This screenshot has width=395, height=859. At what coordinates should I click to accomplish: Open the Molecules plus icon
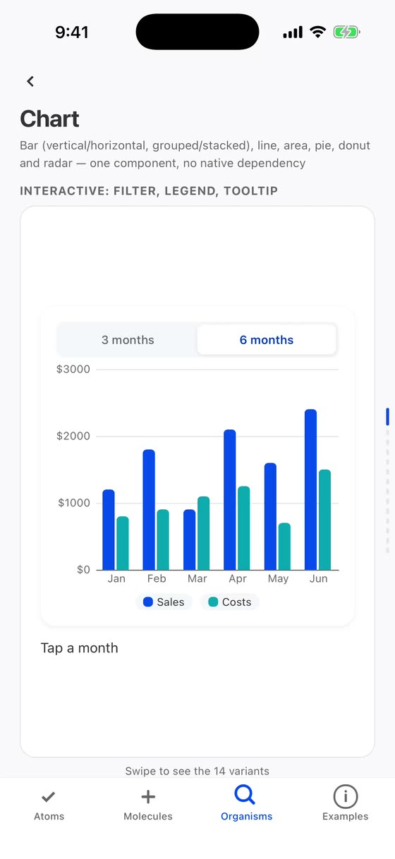(148, 797)
